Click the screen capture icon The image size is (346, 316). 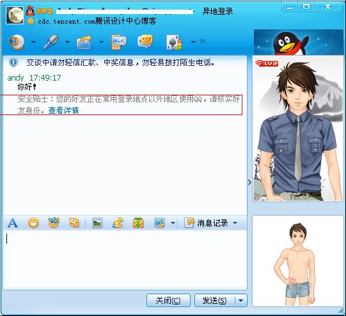click(159, 223)
